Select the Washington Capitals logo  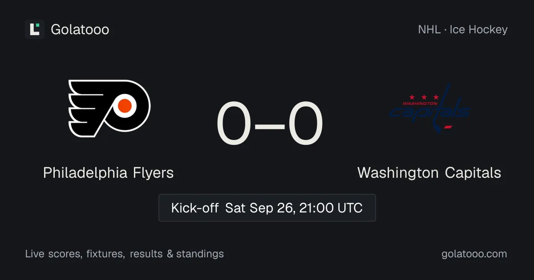(x=429, y=108)
